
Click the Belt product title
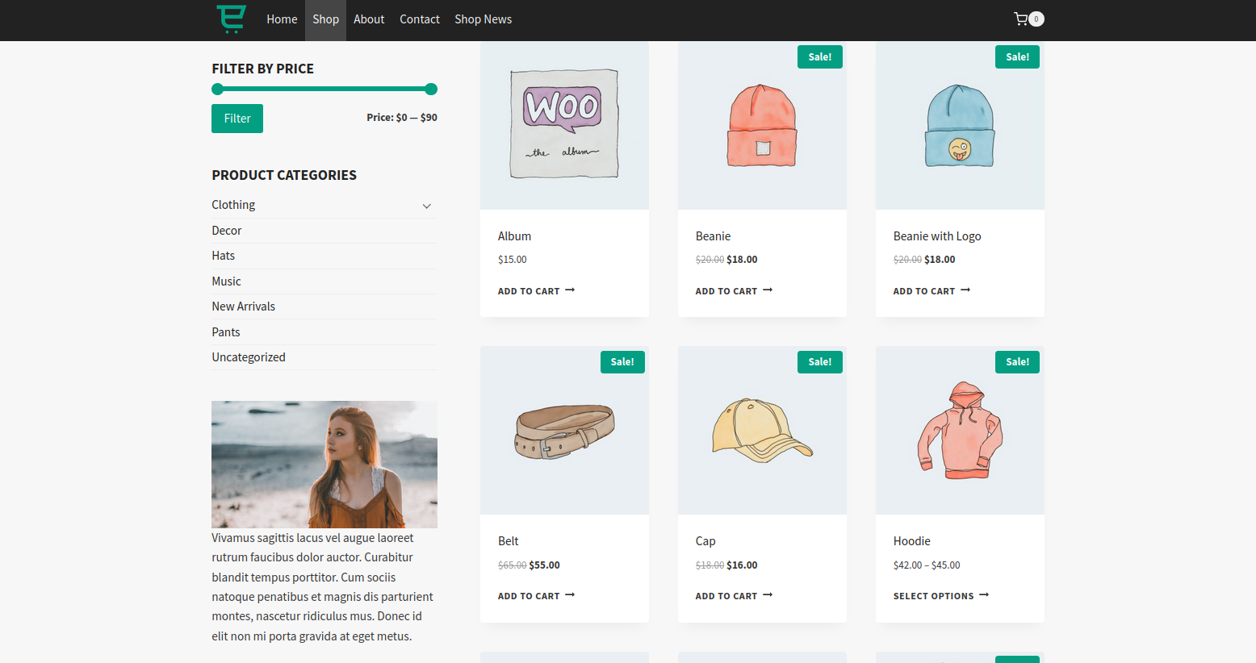(x=509, y=541)
